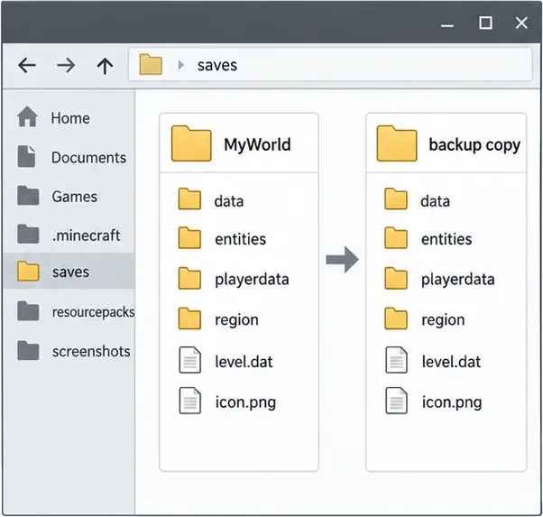Open the Games sidebar folder
Screen dimensions: 543x517
(58, 196)
